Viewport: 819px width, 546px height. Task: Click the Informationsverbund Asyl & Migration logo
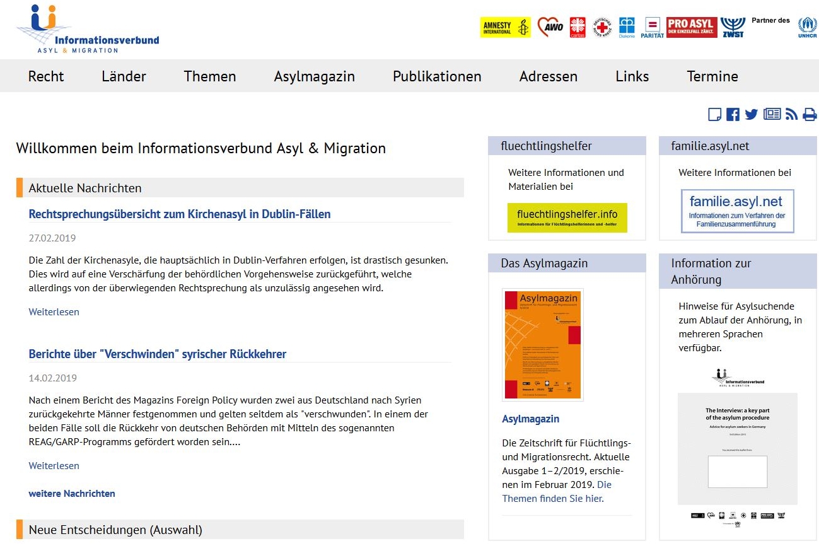[x=88, y=30]
